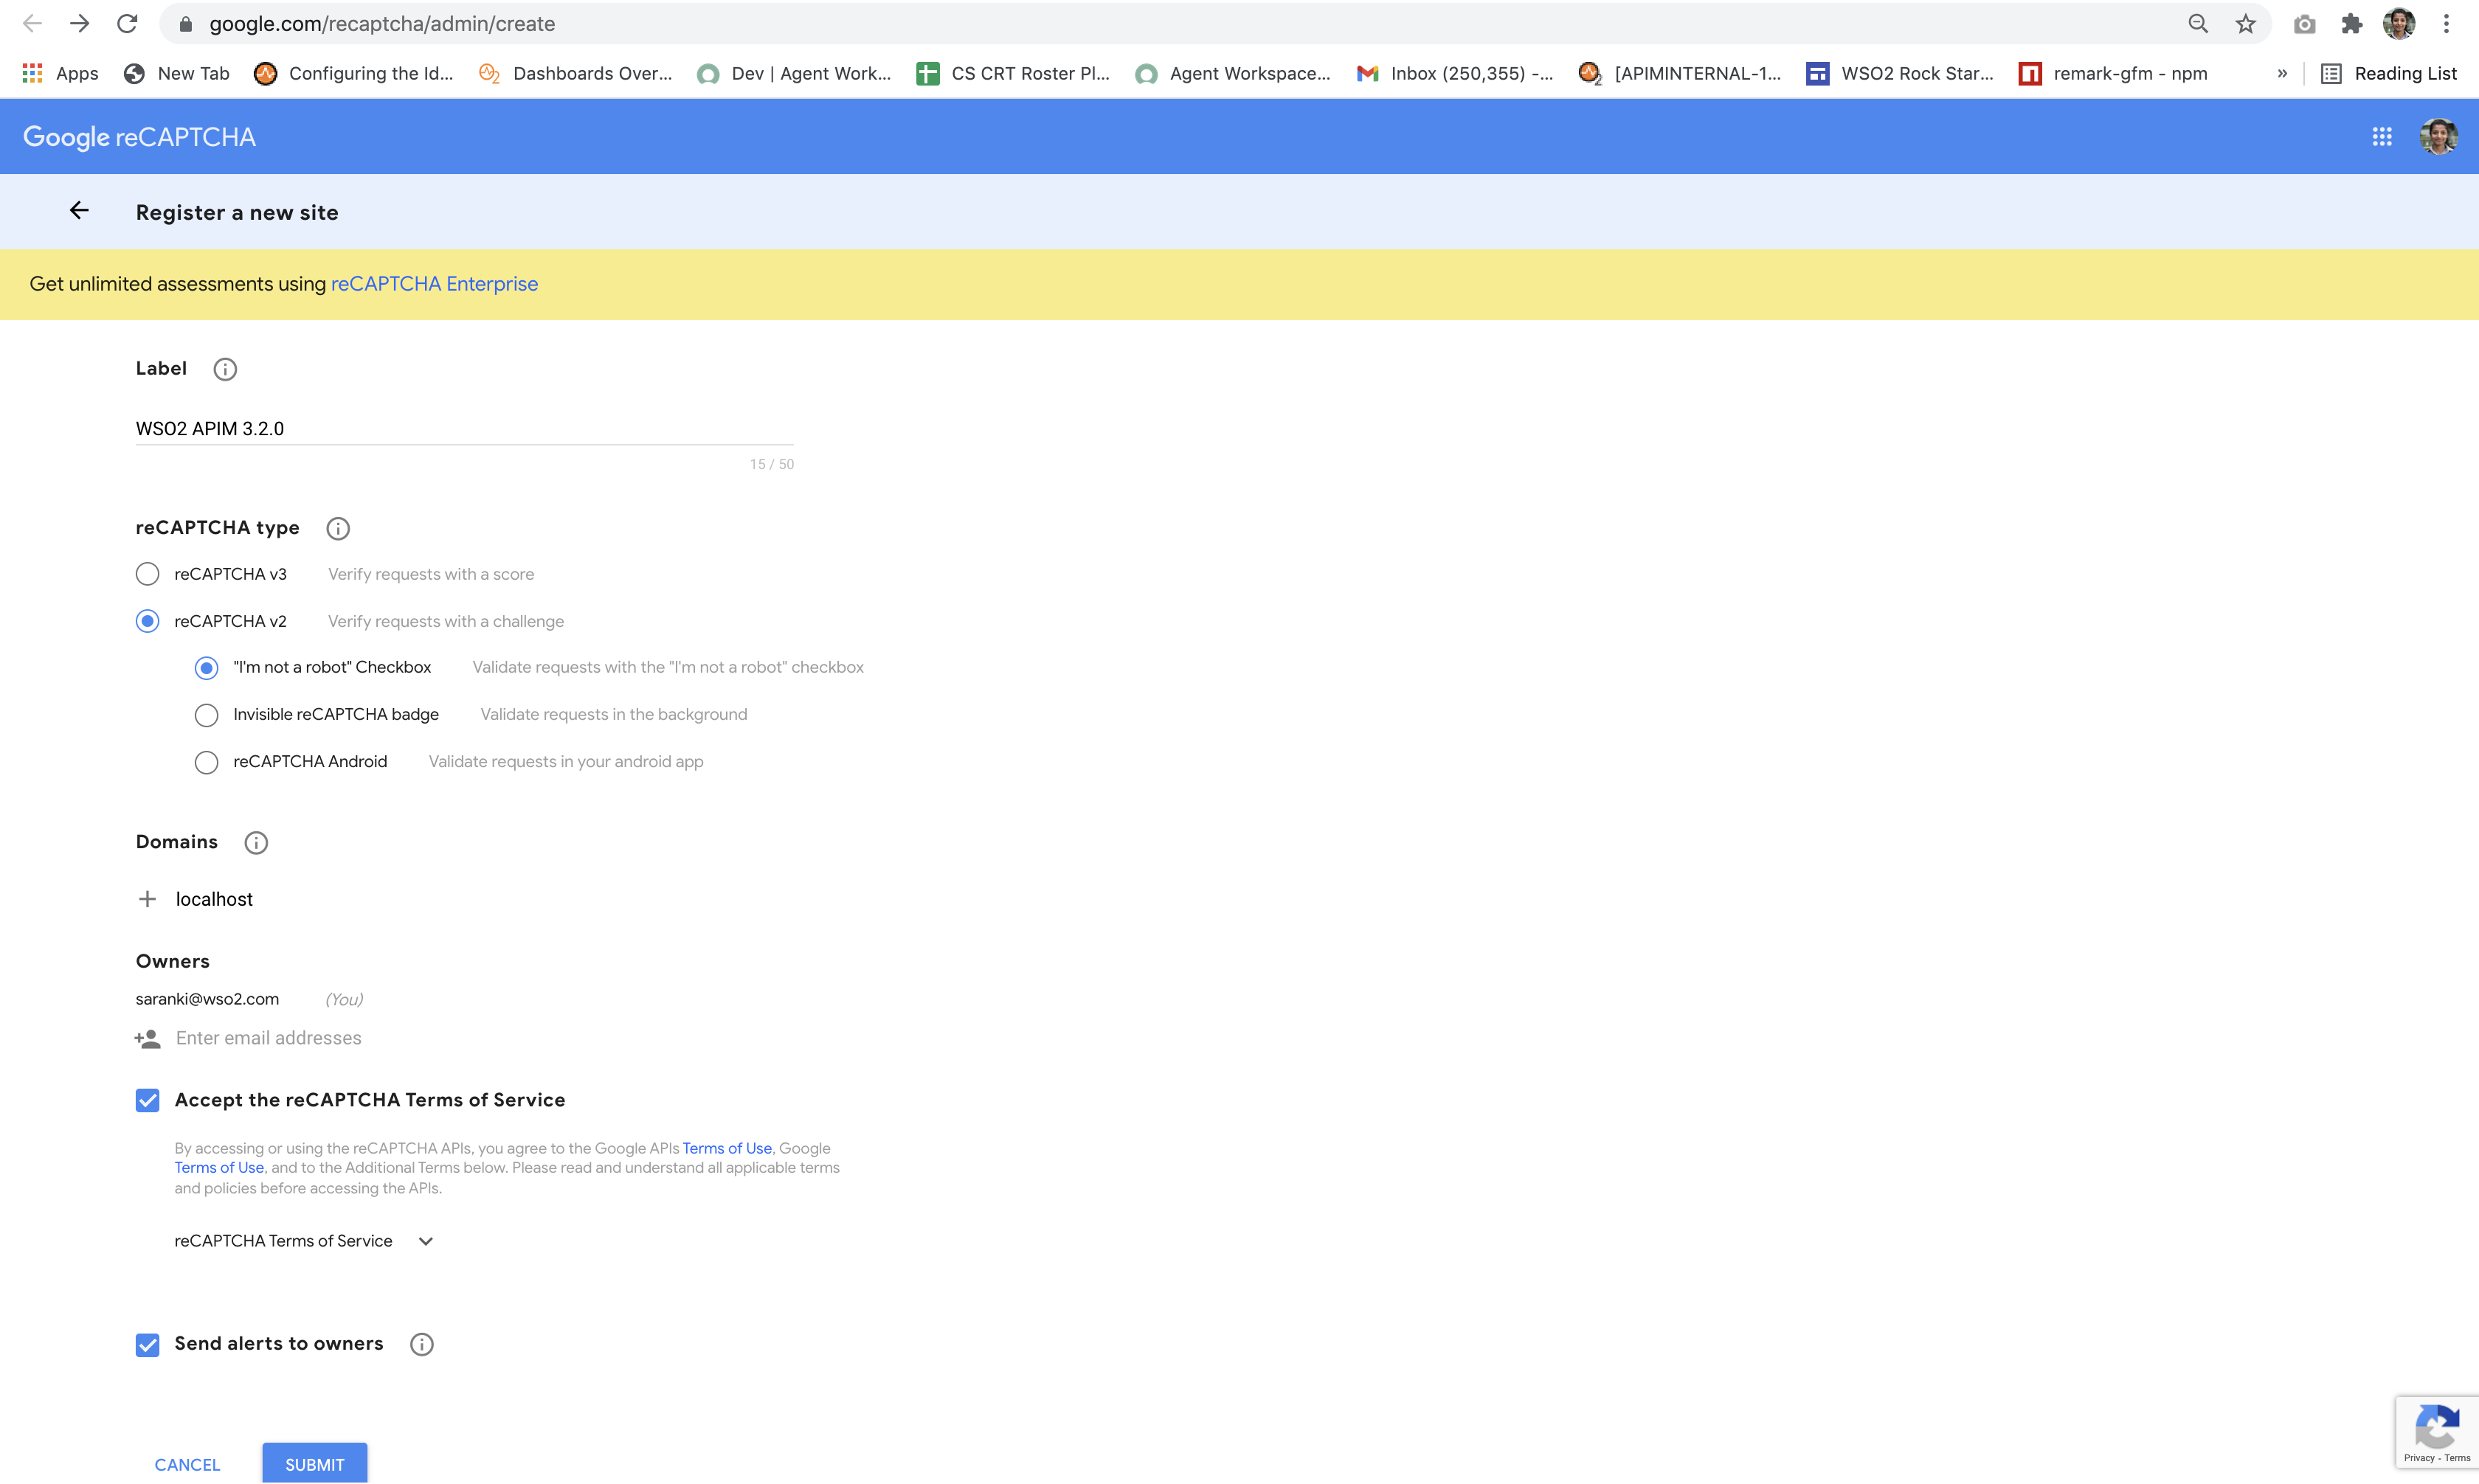Uncheck Accept the reCAPTCHA Terms of Service

pos(147,1100)
